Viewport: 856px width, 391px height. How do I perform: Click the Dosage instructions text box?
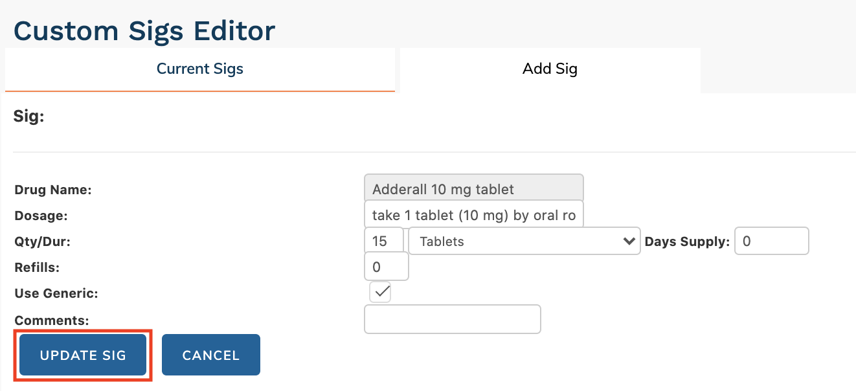tap(474, 215)
